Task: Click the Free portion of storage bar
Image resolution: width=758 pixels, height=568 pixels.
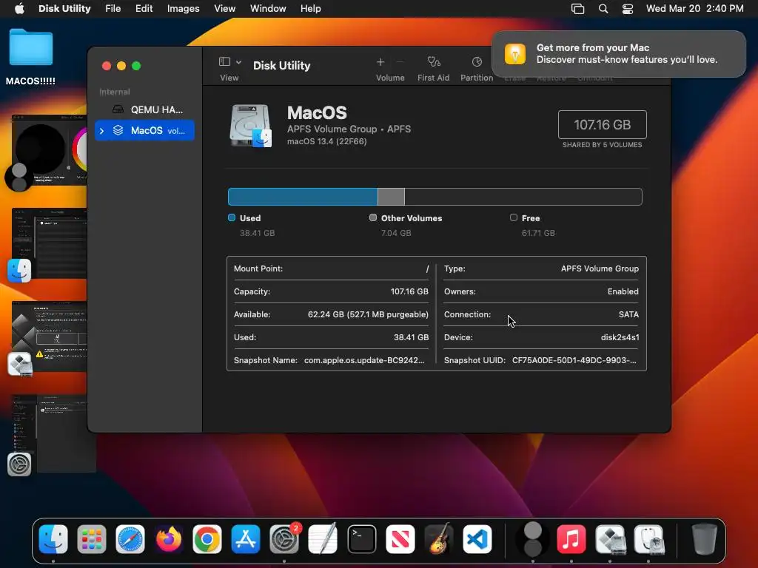Action: [523, 197]
